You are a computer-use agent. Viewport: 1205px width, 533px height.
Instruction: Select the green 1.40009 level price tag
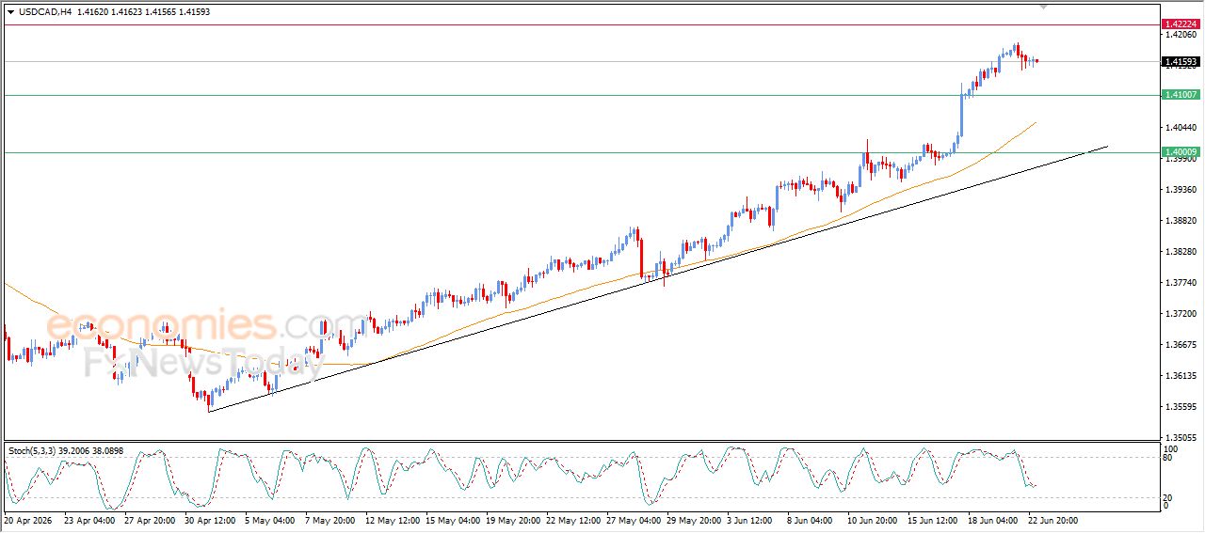coord(1181,152)
